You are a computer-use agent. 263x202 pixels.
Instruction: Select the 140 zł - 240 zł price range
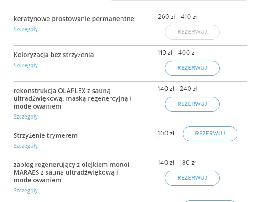(x=178, y=88)
